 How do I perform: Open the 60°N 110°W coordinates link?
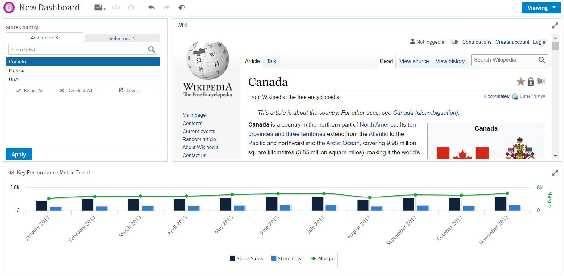(532, 96)
